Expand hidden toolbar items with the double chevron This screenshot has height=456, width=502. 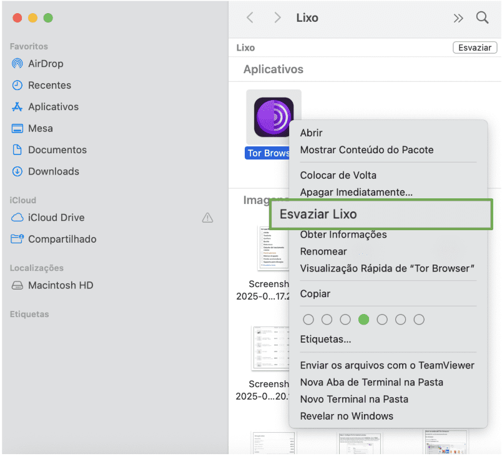click(x=458, y=18)
